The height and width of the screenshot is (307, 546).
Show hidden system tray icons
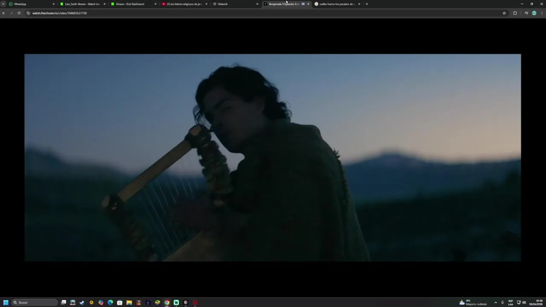tap(495, 302)
